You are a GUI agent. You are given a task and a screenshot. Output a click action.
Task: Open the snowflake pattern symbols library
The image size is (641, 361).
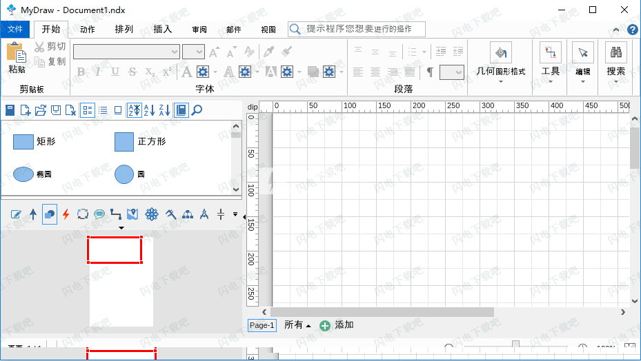(x=152, y=214)
